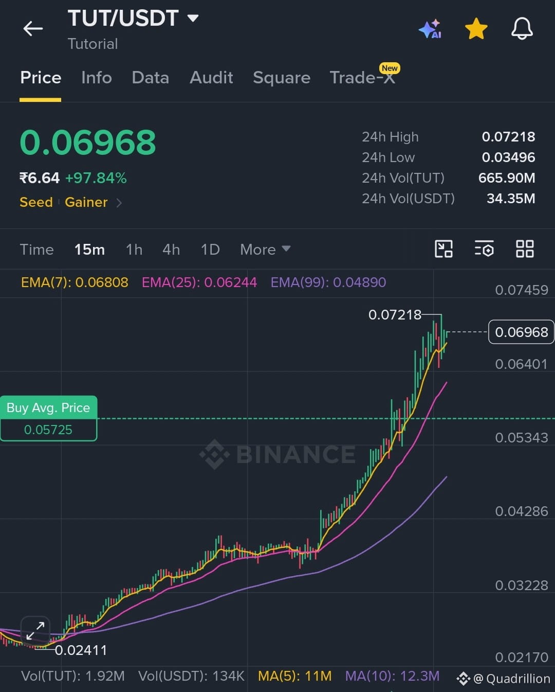Tap the fullscreen expand chart icon

point(35,631)
